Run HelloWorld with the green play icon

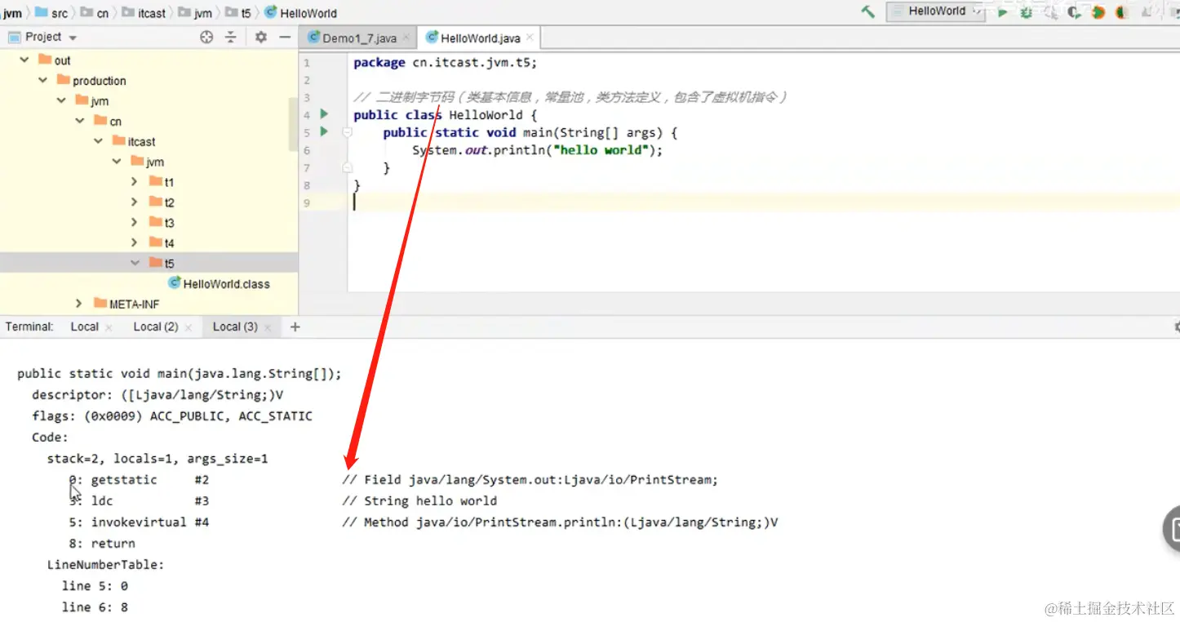pos(1003,12)
